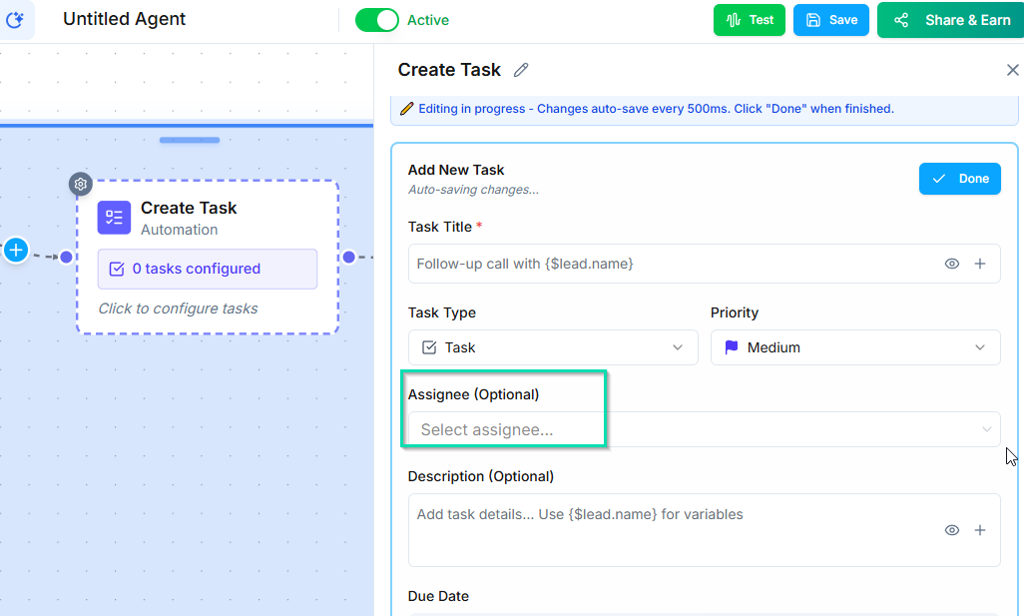Toggle the eye icon beside the Description field
Viewport: 1024px width, 616px height.
951,530
